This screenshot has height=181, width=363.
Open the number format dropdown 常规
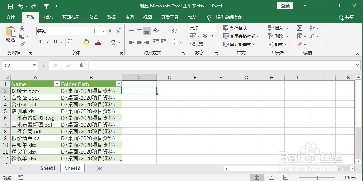(214, 28)
